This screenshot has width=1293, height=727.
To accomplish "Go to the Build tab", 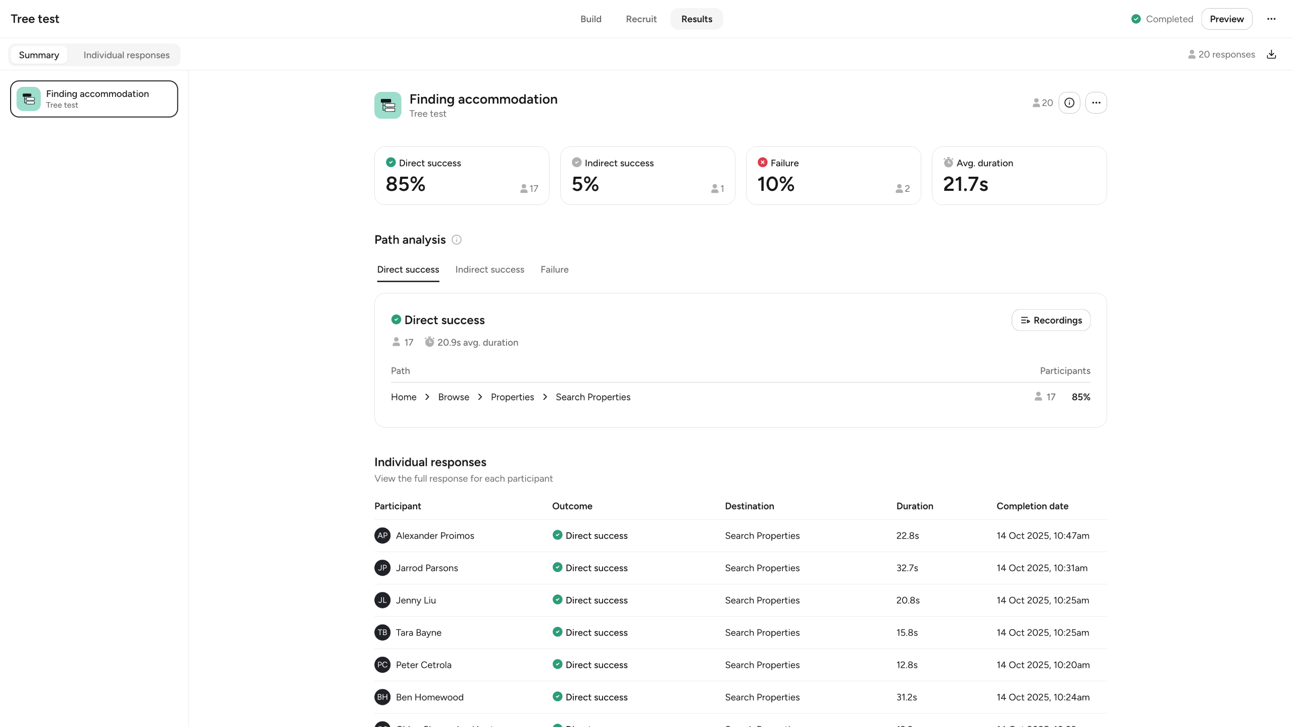I will [x=590, y=19].
